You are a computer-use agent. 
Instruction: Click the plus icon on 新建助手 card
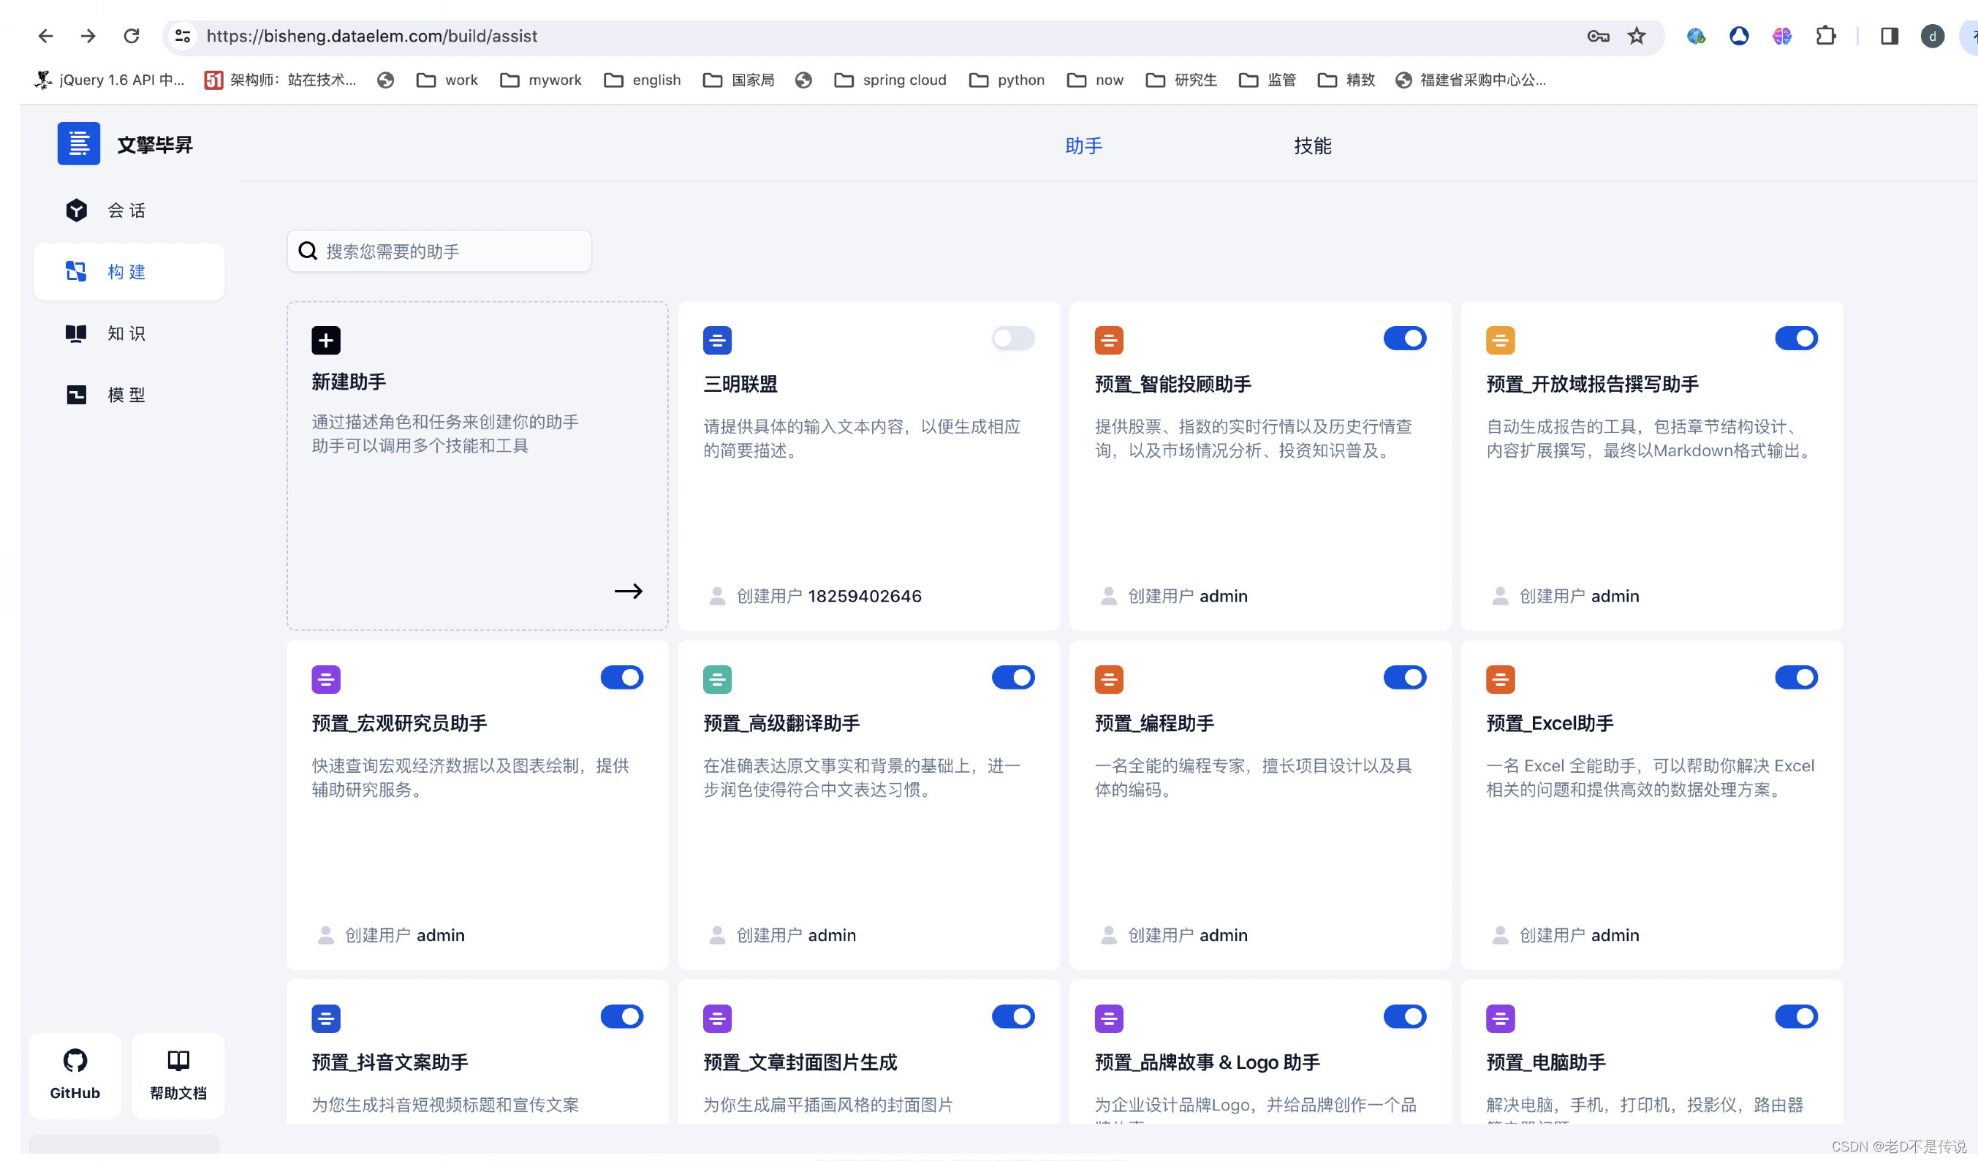[326, 341]
